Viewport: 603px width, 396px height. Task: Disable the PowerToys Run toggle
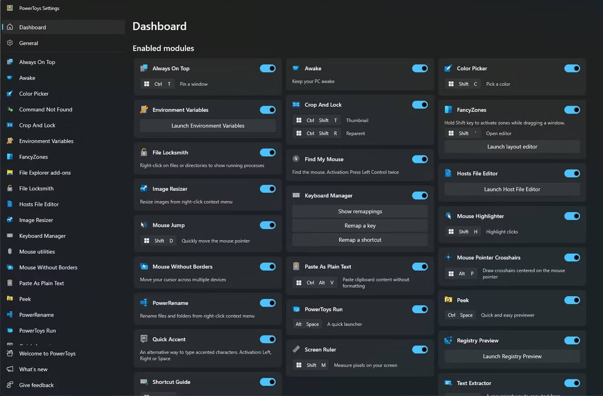pyautogui.click(x=420, y=309)
